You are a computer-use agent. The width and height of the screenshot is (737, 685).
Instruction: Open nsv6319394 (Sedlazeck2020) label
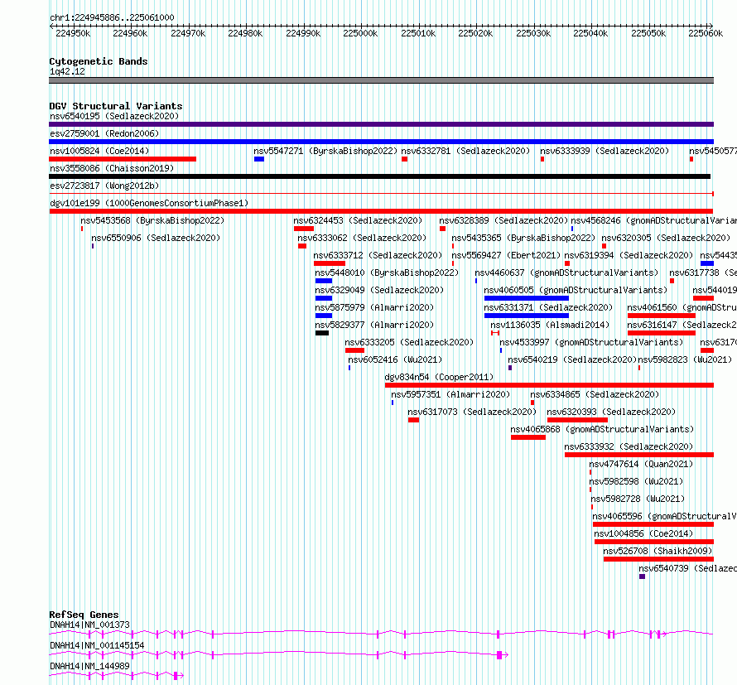click(x=629, y=255)
